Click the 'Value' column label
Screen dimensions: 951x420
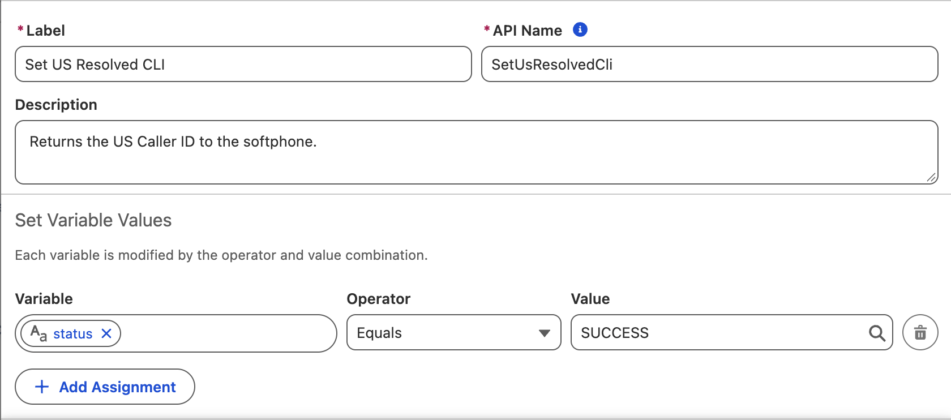click(x=590, y=299)
